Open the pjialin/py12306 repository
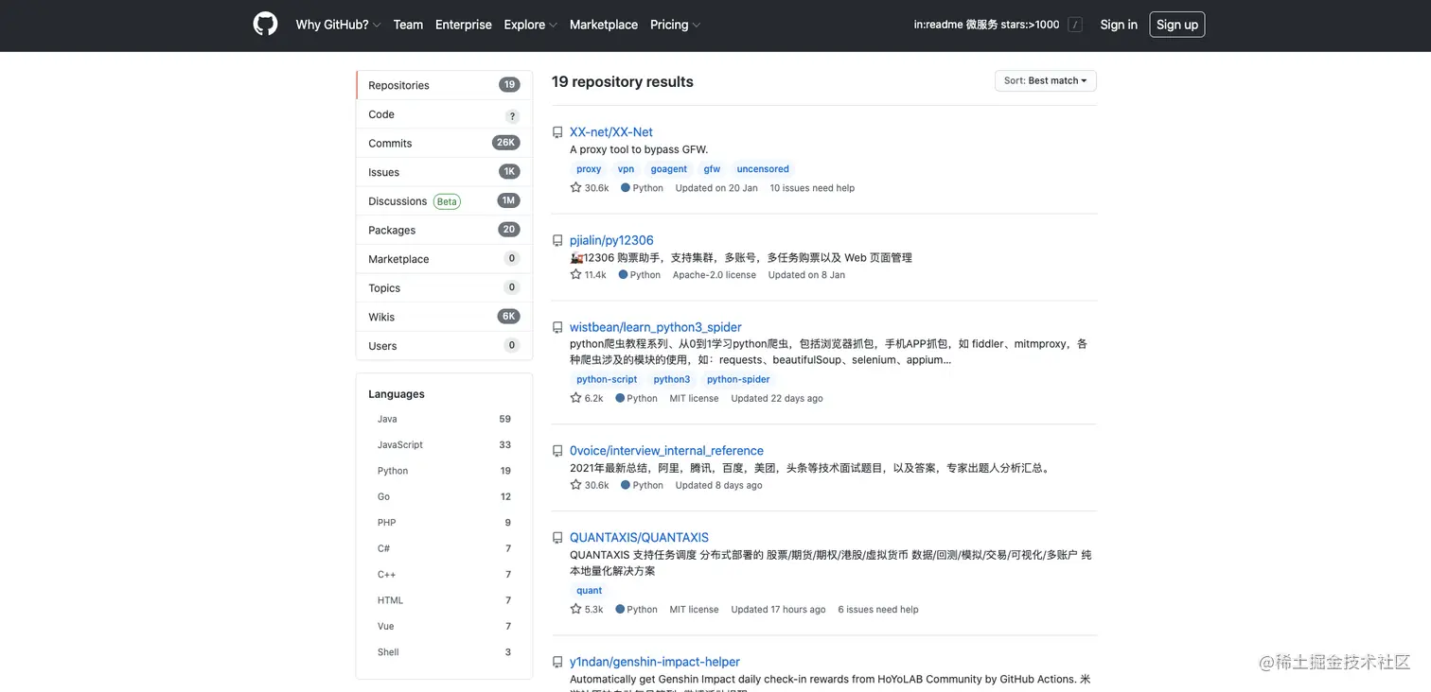 coord(611,241)
